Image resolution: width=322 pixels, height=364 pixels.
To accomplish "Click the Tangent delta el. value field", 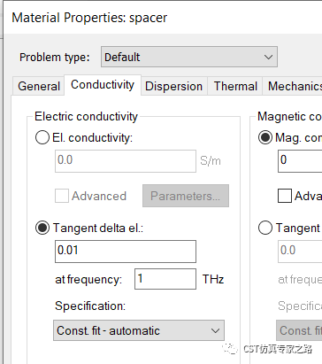I will 126,252.
